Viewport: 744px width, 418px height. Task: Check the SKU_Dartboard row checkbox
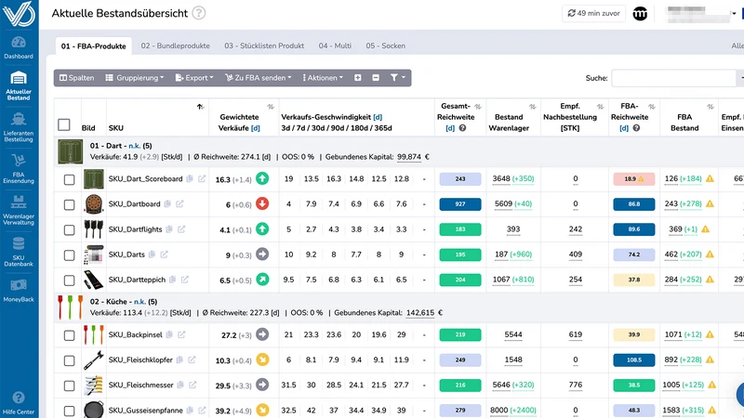(x=69, y=204)
